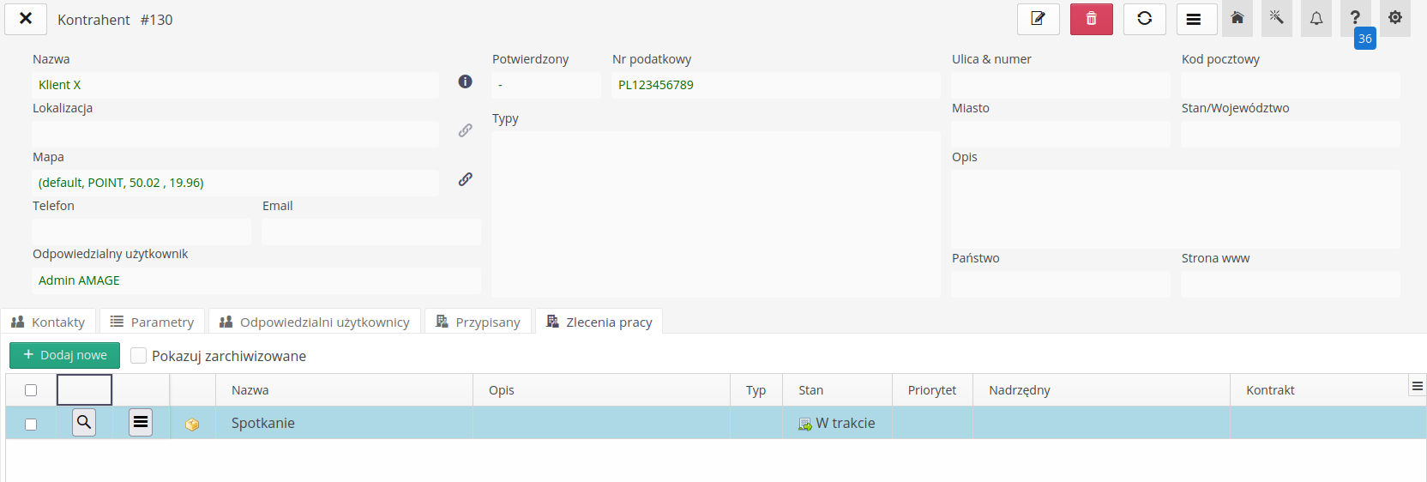Switch to the Parametry tab

pyautogui.click(x=152, y=322)
